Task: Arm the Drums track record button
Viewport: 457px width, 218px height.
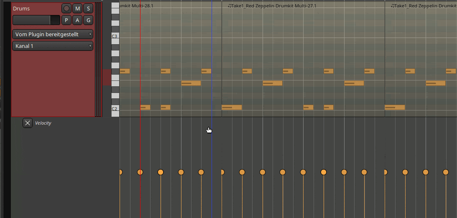Action: click(66, 8)
